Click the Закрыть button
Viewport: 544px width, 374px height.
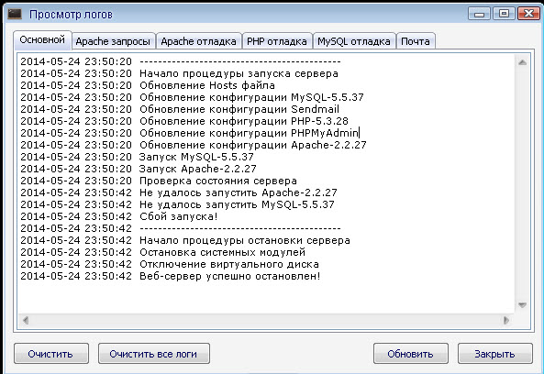click(x=495, y=354)
